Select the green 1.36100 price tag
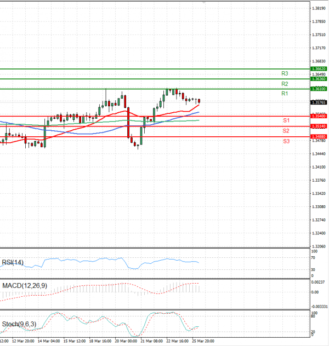 [319, 89]
